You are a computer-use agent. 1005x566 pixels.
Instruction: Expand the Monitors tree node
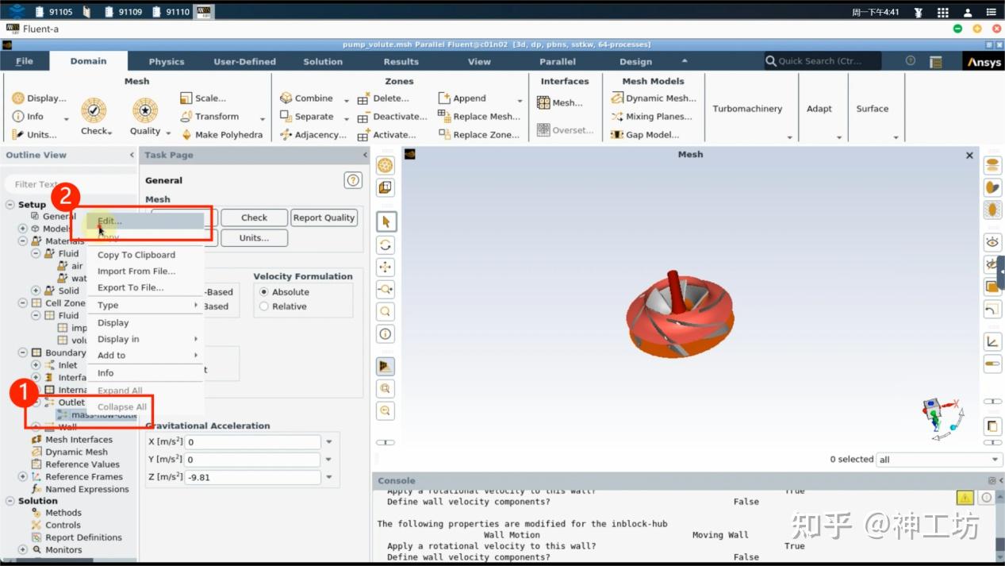point(23,549)
